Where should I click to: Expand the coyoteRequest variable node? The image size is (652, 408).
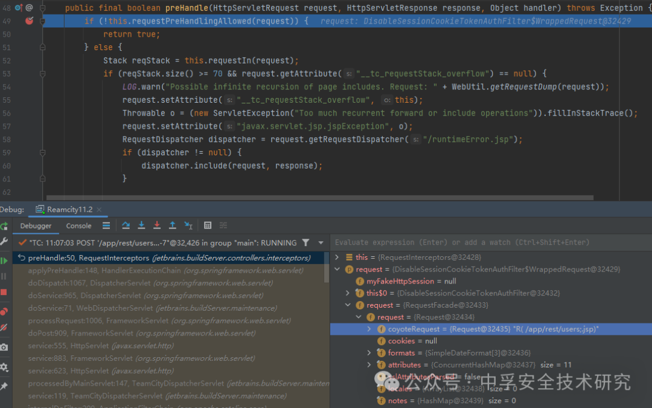pos(369,329)
